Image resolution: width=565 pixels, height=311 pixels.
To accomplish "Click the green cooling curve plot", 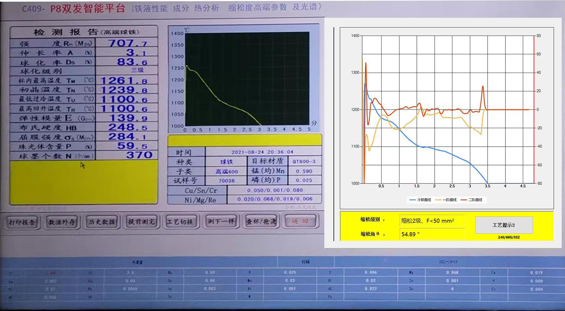I will click(247, 79).
